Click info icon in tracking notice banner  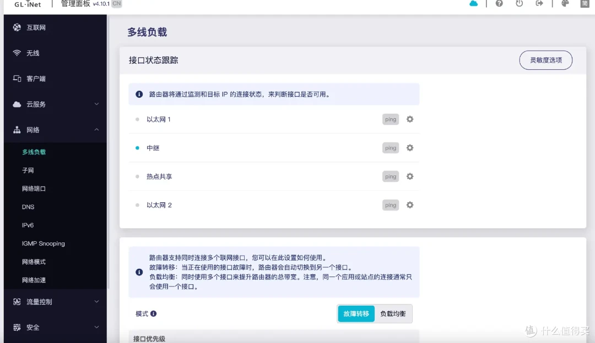139,94
